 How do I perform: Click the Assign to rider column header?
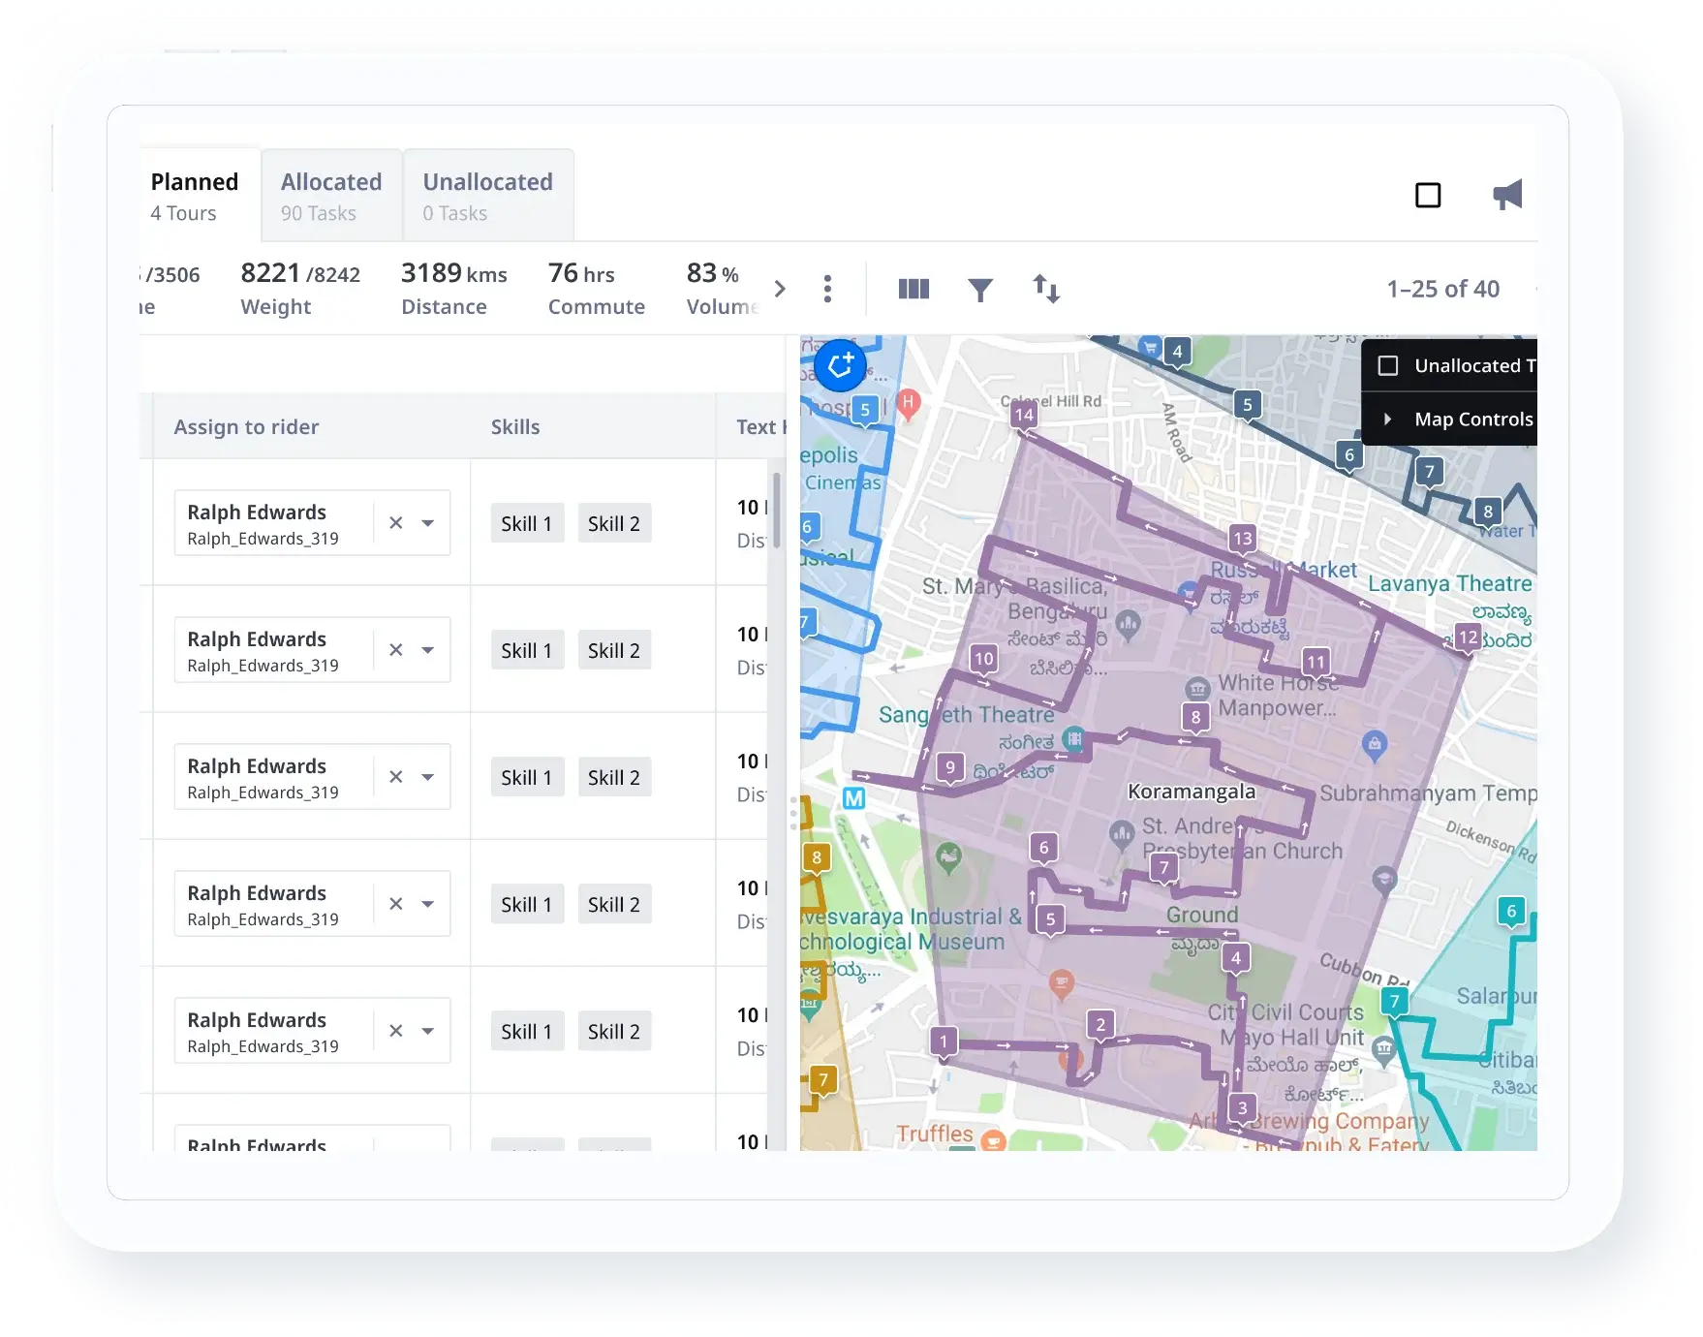click(246, 427)
